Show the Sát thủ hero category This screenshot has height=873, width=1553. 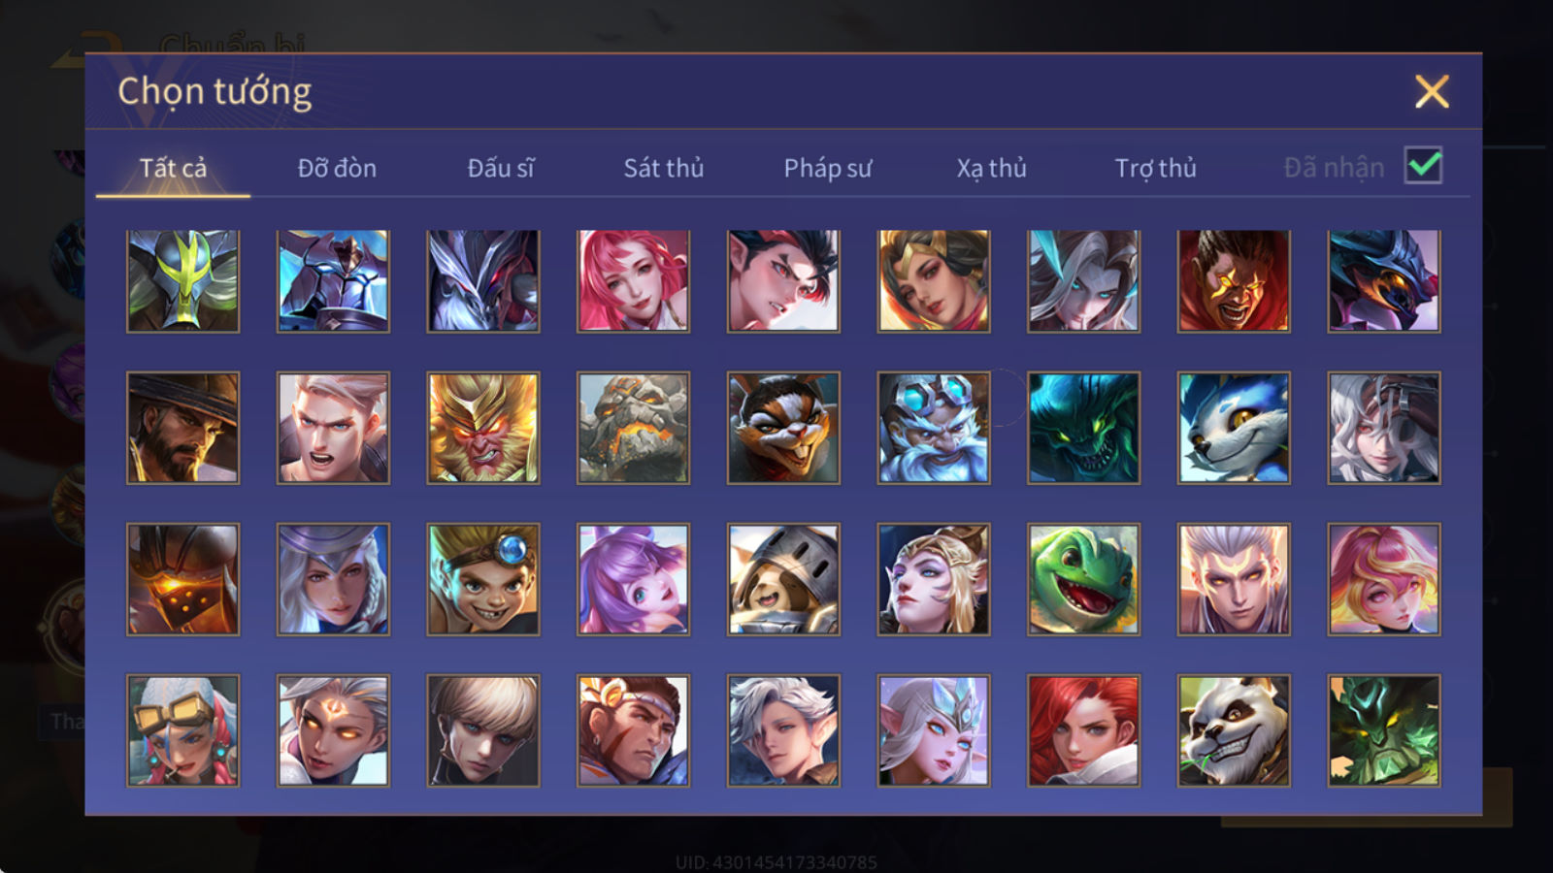663,168
